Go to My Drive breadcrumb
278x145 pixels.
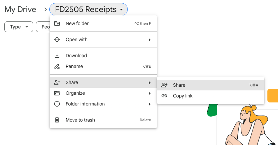click(x=20, y=9)
